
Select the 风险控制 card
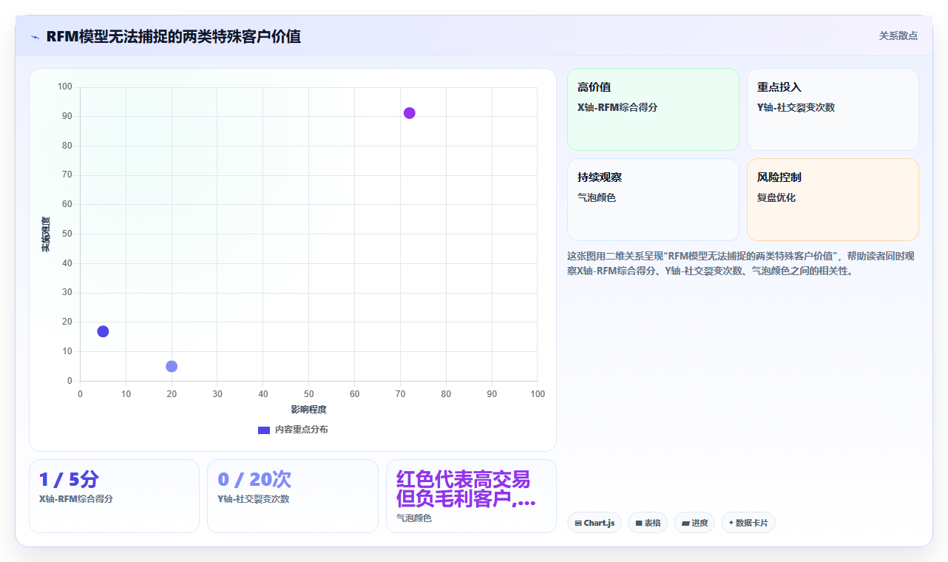(x=833, y=200)
